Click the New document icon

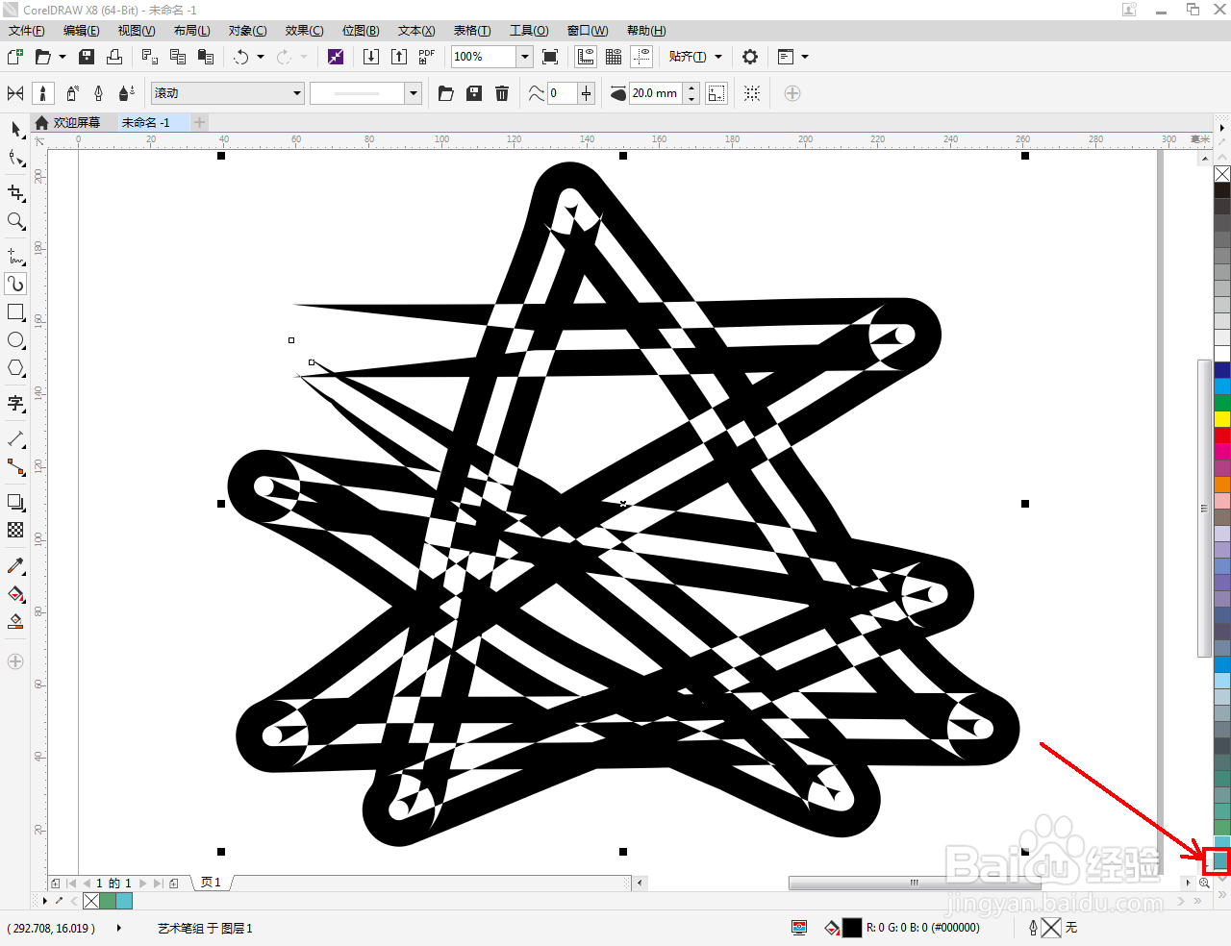click(15, 57)
